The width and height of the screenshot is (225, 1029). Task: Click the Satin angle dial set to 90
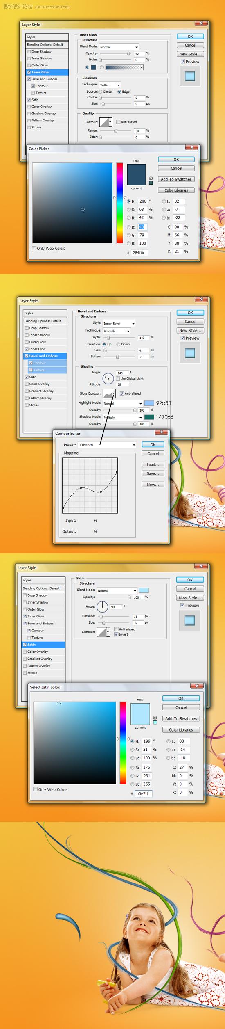pos(102,606)
